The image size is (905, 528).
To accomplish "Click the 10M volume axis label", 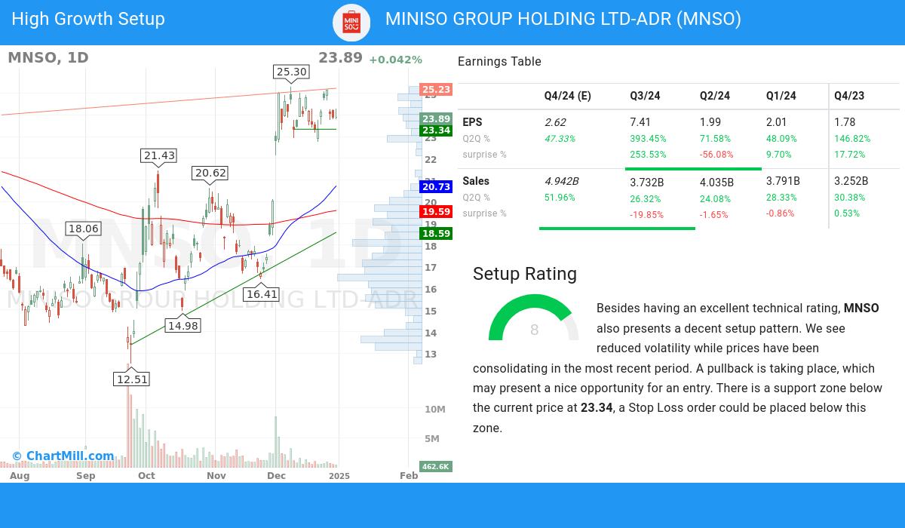I will (x=435, y=410).
